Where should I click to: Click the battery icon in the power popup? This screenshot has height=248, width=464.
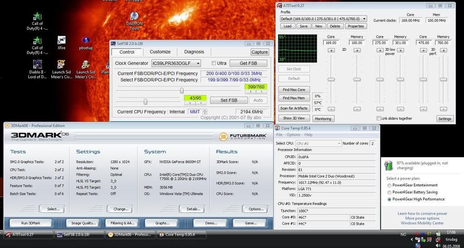pyautogui.click(x=388, y=165)
